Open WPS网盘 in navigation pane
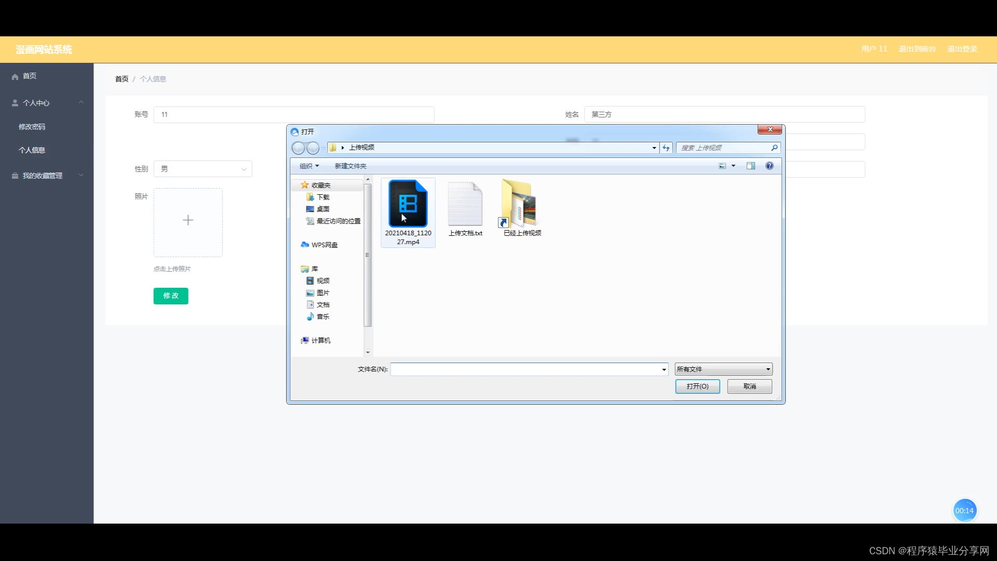 (324, 245)
